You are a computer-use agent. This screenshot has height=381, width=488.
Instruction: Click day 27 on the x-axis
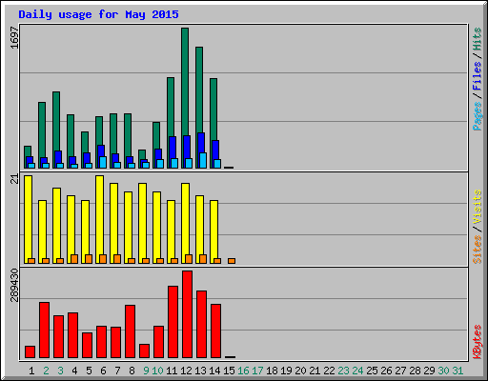click(x=400, y=371)
